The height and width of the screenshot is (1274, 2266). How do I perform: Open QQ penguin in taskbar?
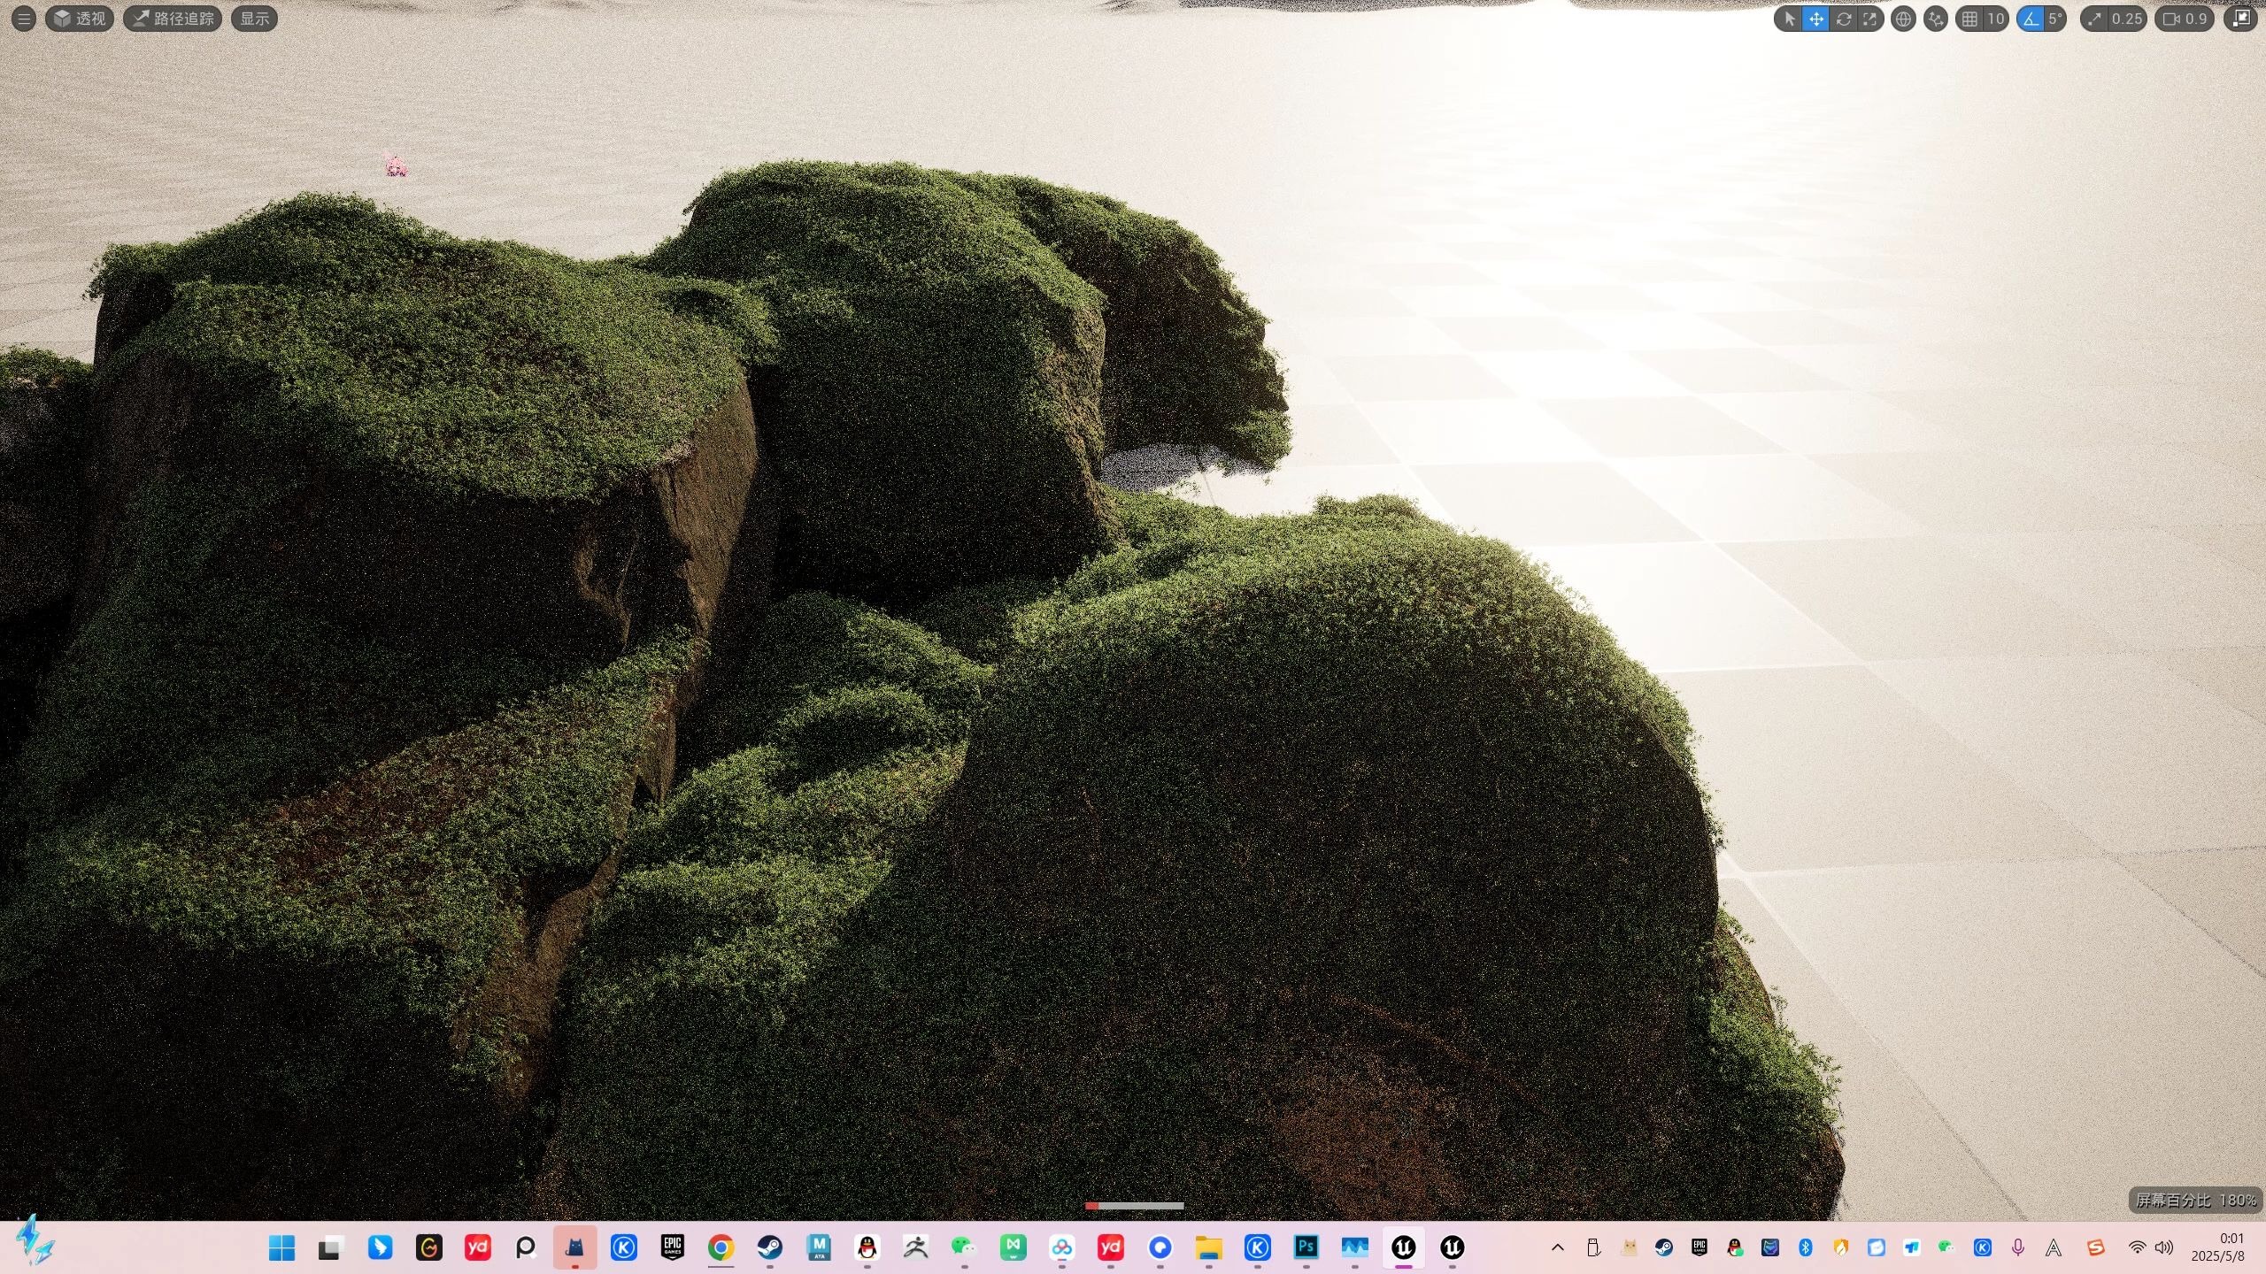pyautogui.click(x=867, y=1247)
